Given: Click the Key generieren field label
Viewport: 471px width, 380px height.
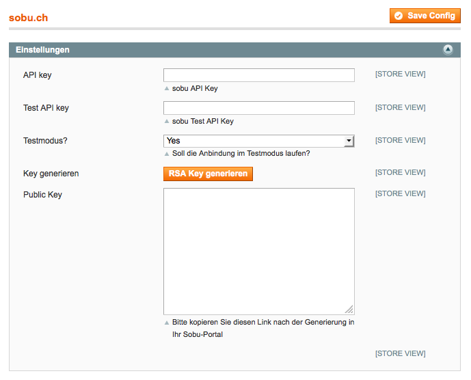Looking at the screenshot, I should tap(51, 174).
